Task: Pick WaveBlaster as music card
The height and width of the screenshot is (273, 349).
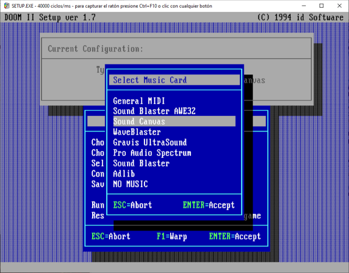Action: pos(137,132)
